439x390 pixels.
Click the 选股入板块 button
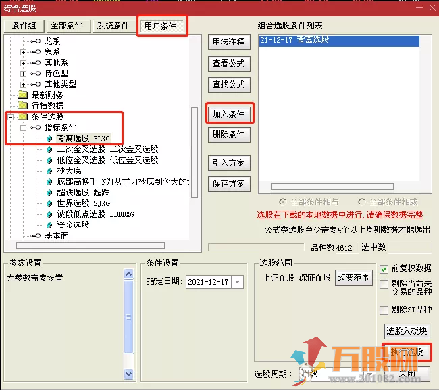407,331
